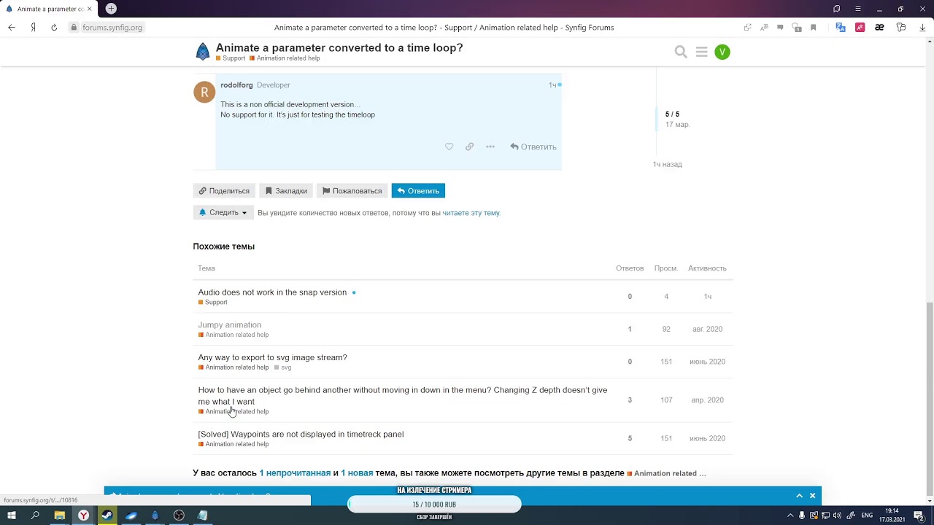Open the browser collections icon in title bar
Image resolution: width=934 pixels, height=525 pixels.
point(836,9)
